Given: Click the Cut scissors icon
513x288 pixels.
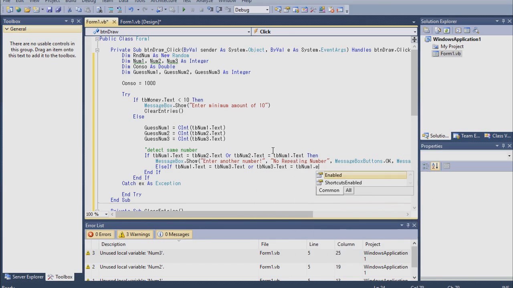Looking at the screenshot, I should tap(70, 10).
